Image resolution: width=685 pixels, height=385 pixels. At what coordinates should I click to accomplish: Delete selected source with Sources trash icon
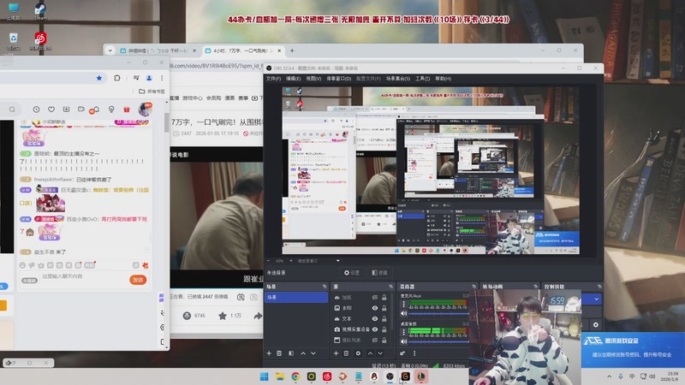tap(346, 353)
